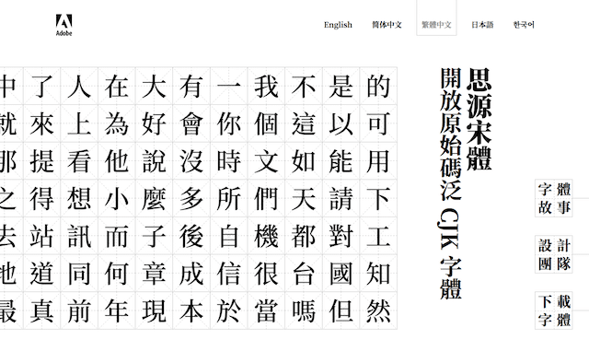Viewport: 589px width, 351px height.
Task: Open the 設計團隊 section
Action: point(554,254)
